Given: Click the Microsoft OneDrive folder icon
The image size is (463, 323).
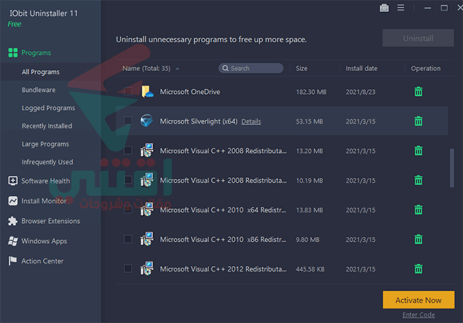Looking at the screenshot, I should tap(147, 91).
